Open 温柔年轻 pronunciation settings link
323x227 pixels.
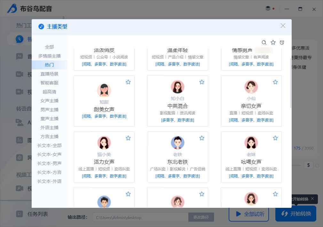coord(177,64)
